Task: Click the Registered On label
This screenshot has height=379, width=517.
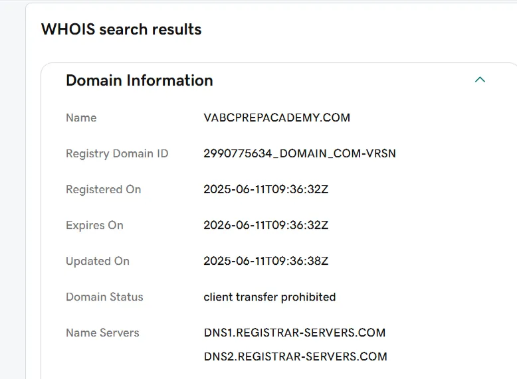Action: click(x=103, y=190)
